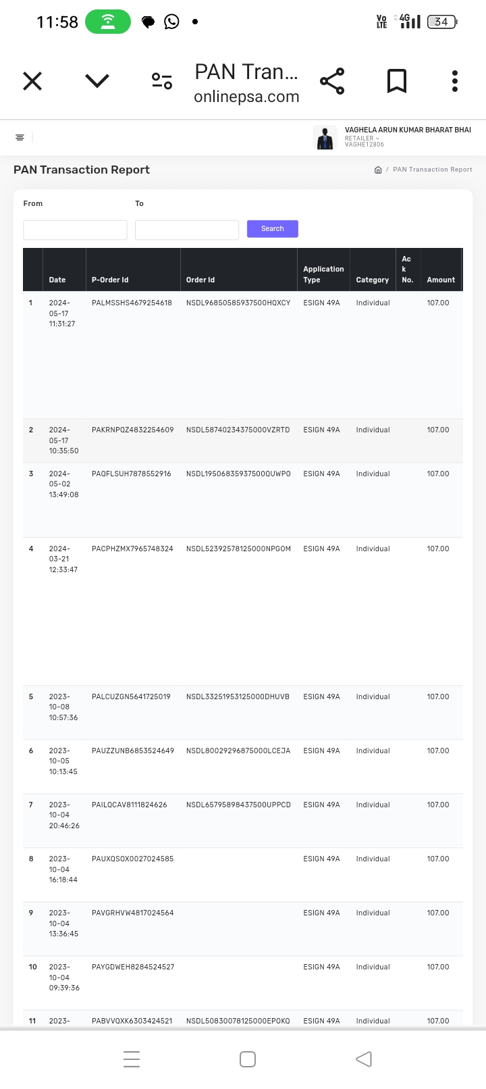Open the three-dot overflow menu
486x1089 pixels.
455,82
